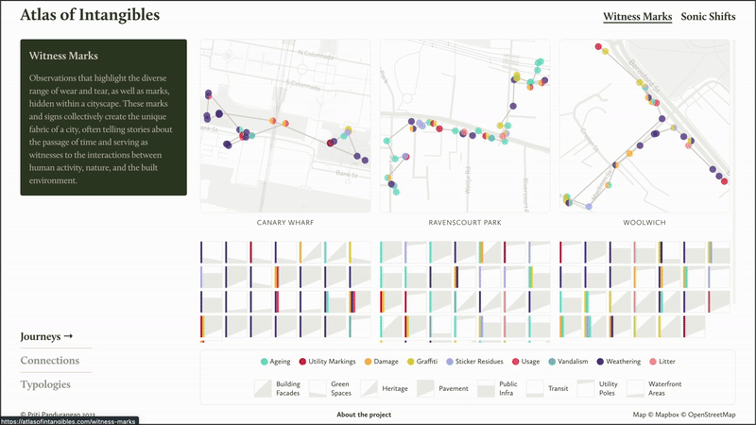
Task: Click the Witness Marks panel heading
Action: coord(63,56)
